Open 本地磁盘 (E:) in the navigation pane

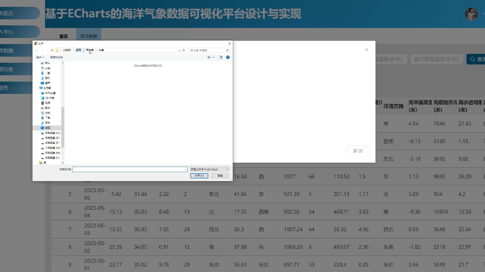pyautogui.click(x=51, y=138)
